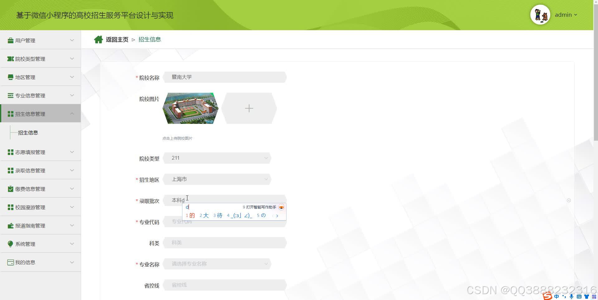Open the 录取信息管理 menu
Image resolution: width=598 pixels, height=300 pixels.
(x=41, y=171)
